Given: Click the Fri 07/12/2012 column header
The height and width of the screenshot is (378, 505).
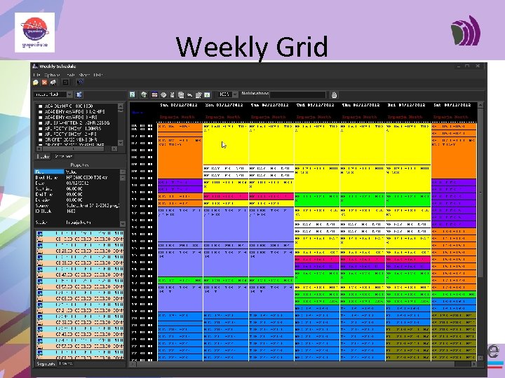Looking at the screenshot, I should (406, 105).
